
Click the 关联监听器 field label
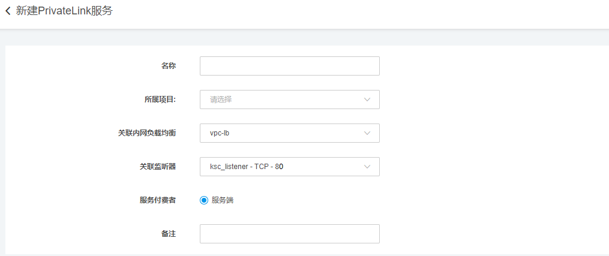[x=157, y=167]
